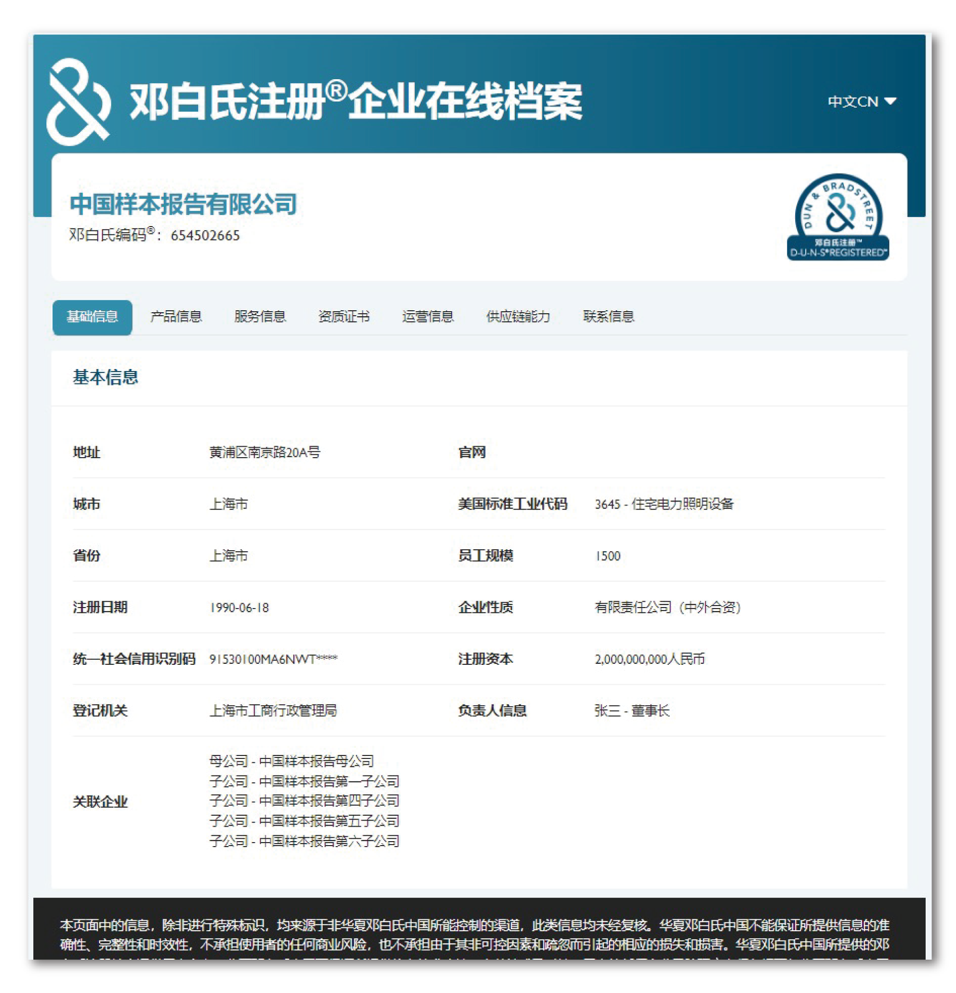Click the 员工规模 field label
The height and width of the screenshot is (993, 956).
click(485, 556)
